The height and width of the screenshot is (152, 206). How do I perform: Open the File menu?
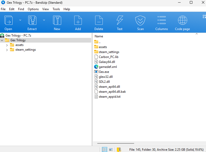coord(3,9)
